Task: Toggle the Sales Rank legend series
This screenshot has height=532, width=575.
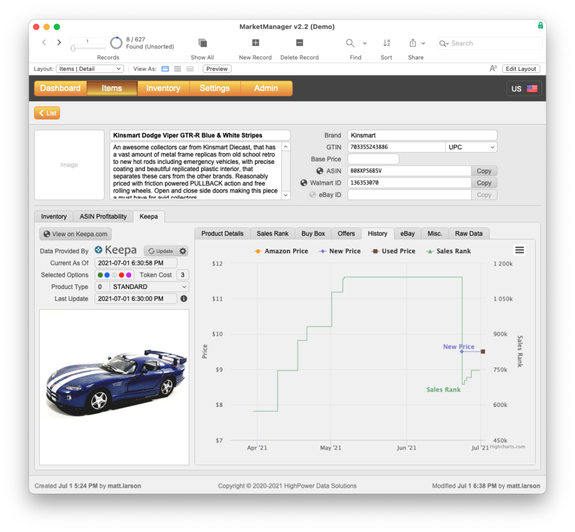Action: pyautogui.click(x=450, y=251)
